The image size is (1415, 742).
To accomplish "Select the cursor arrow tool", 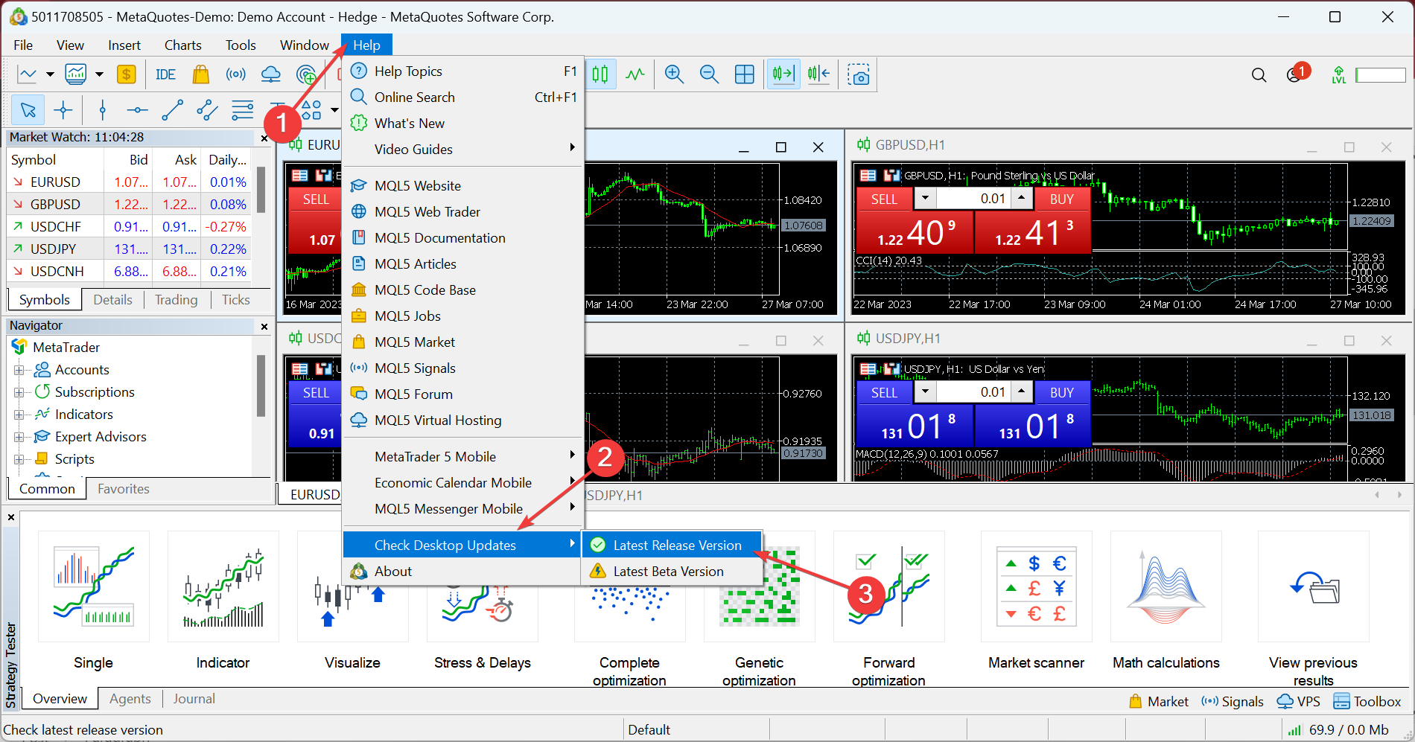I will pos(28,111).
